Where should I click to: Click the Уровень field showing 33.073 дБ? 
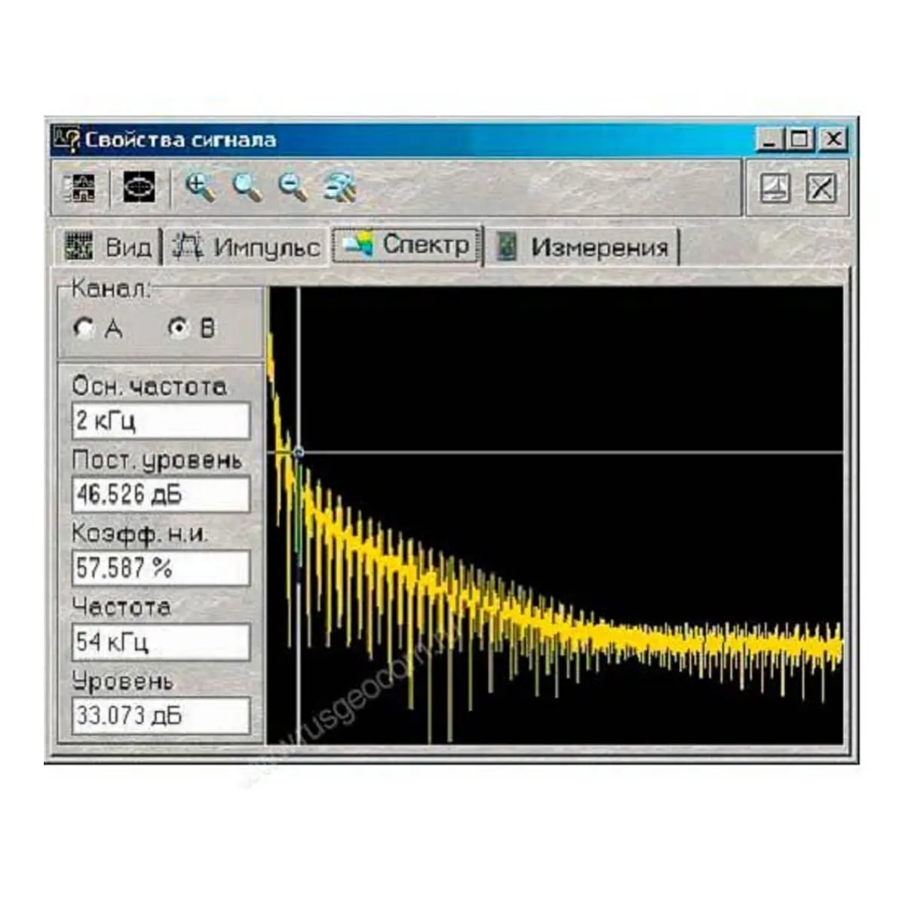161,715
